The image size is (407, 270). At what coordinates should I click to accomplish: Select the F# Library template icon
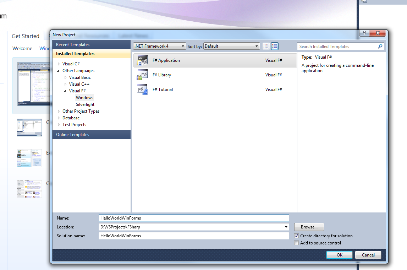[x=142, y=75]
